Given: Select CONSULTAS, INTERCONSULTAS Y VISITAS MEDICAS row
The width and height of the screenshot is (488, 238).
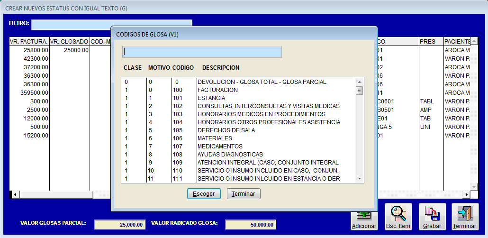Looking at the screenshot, I should tap(239, 106).
